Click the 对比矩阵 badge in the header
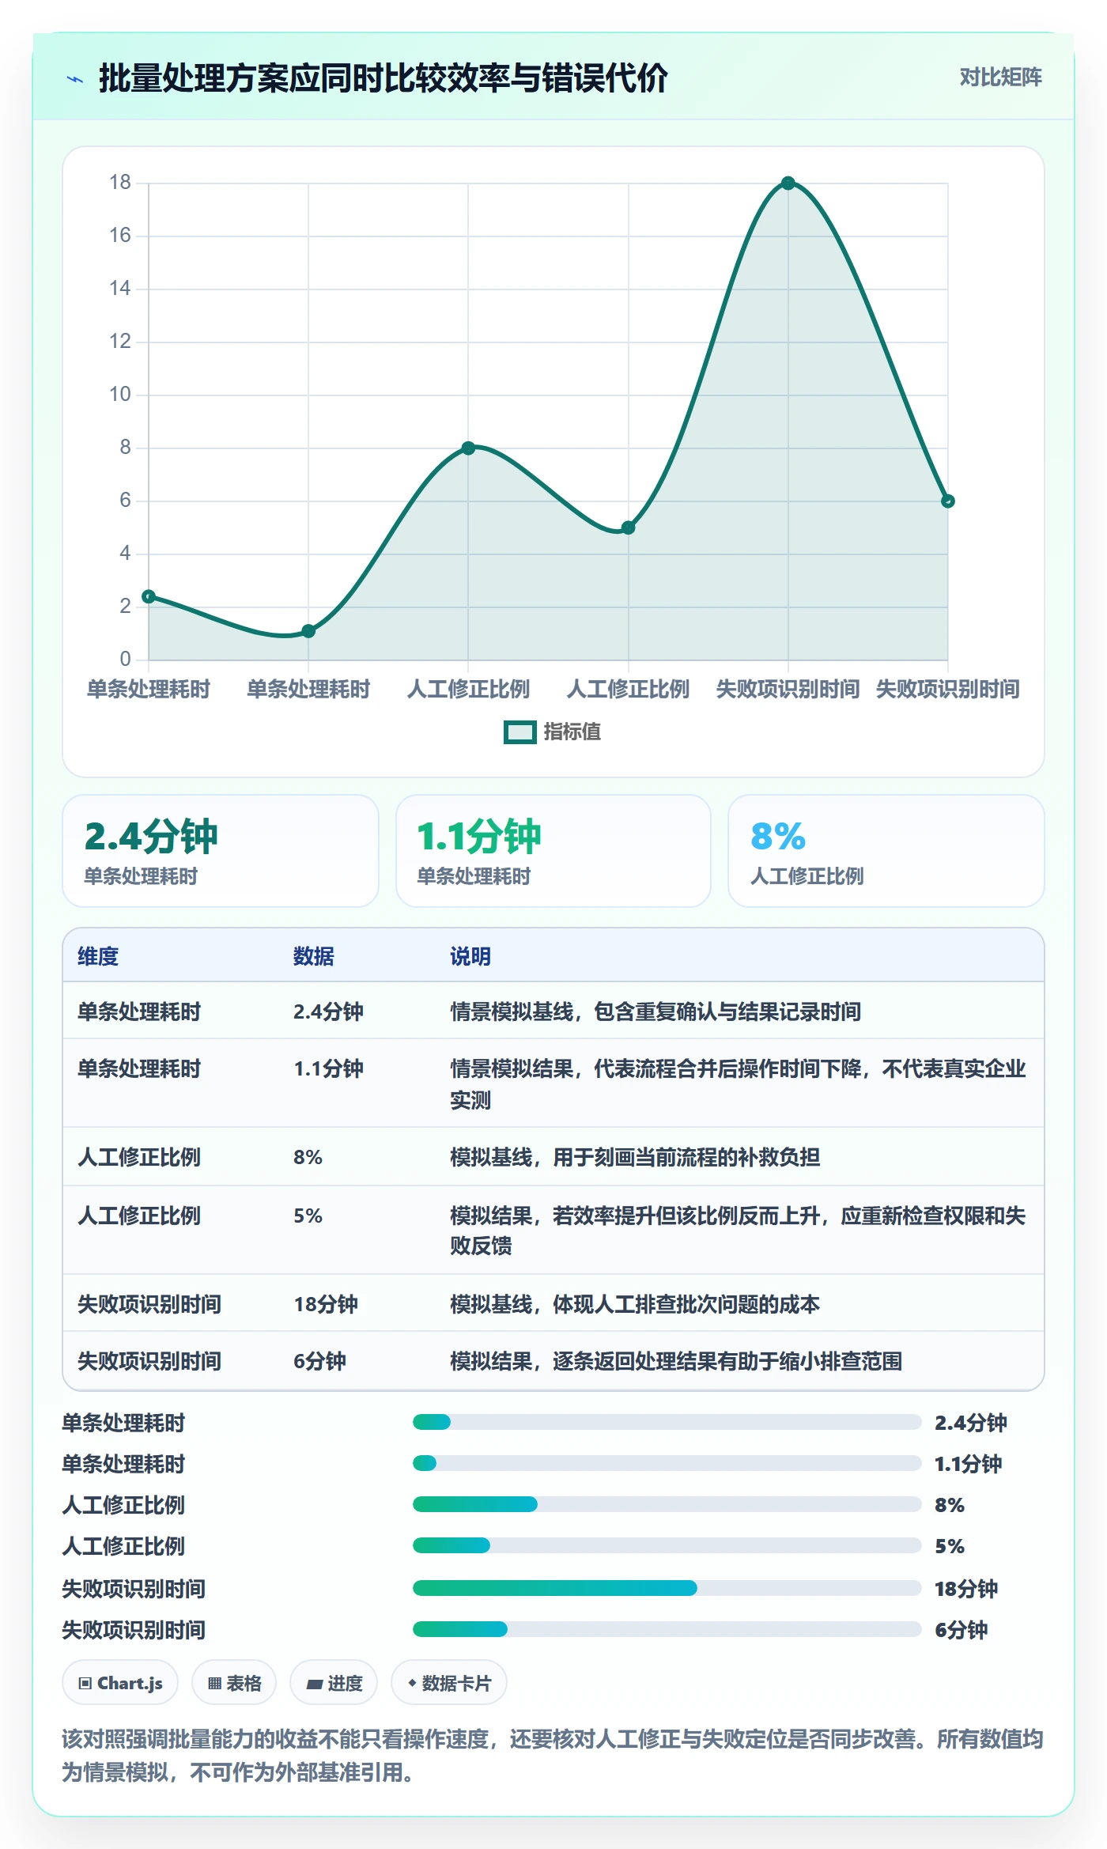Image resolution: width=1107 pixels, height=1849 pixels. (x=1000, y=78)
